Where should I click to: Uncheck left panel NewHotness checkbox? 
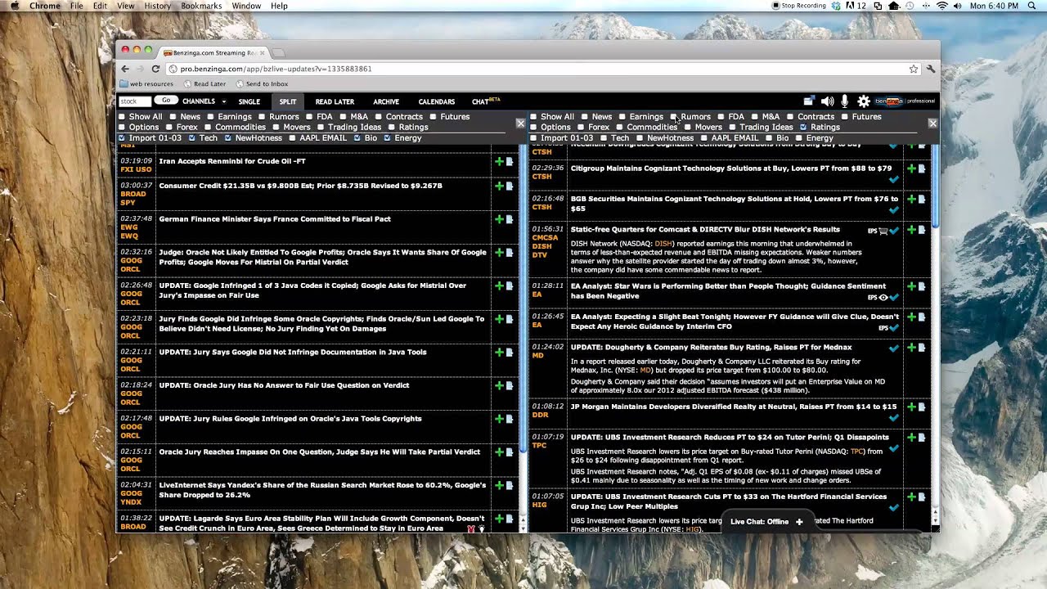coord(228,138)
